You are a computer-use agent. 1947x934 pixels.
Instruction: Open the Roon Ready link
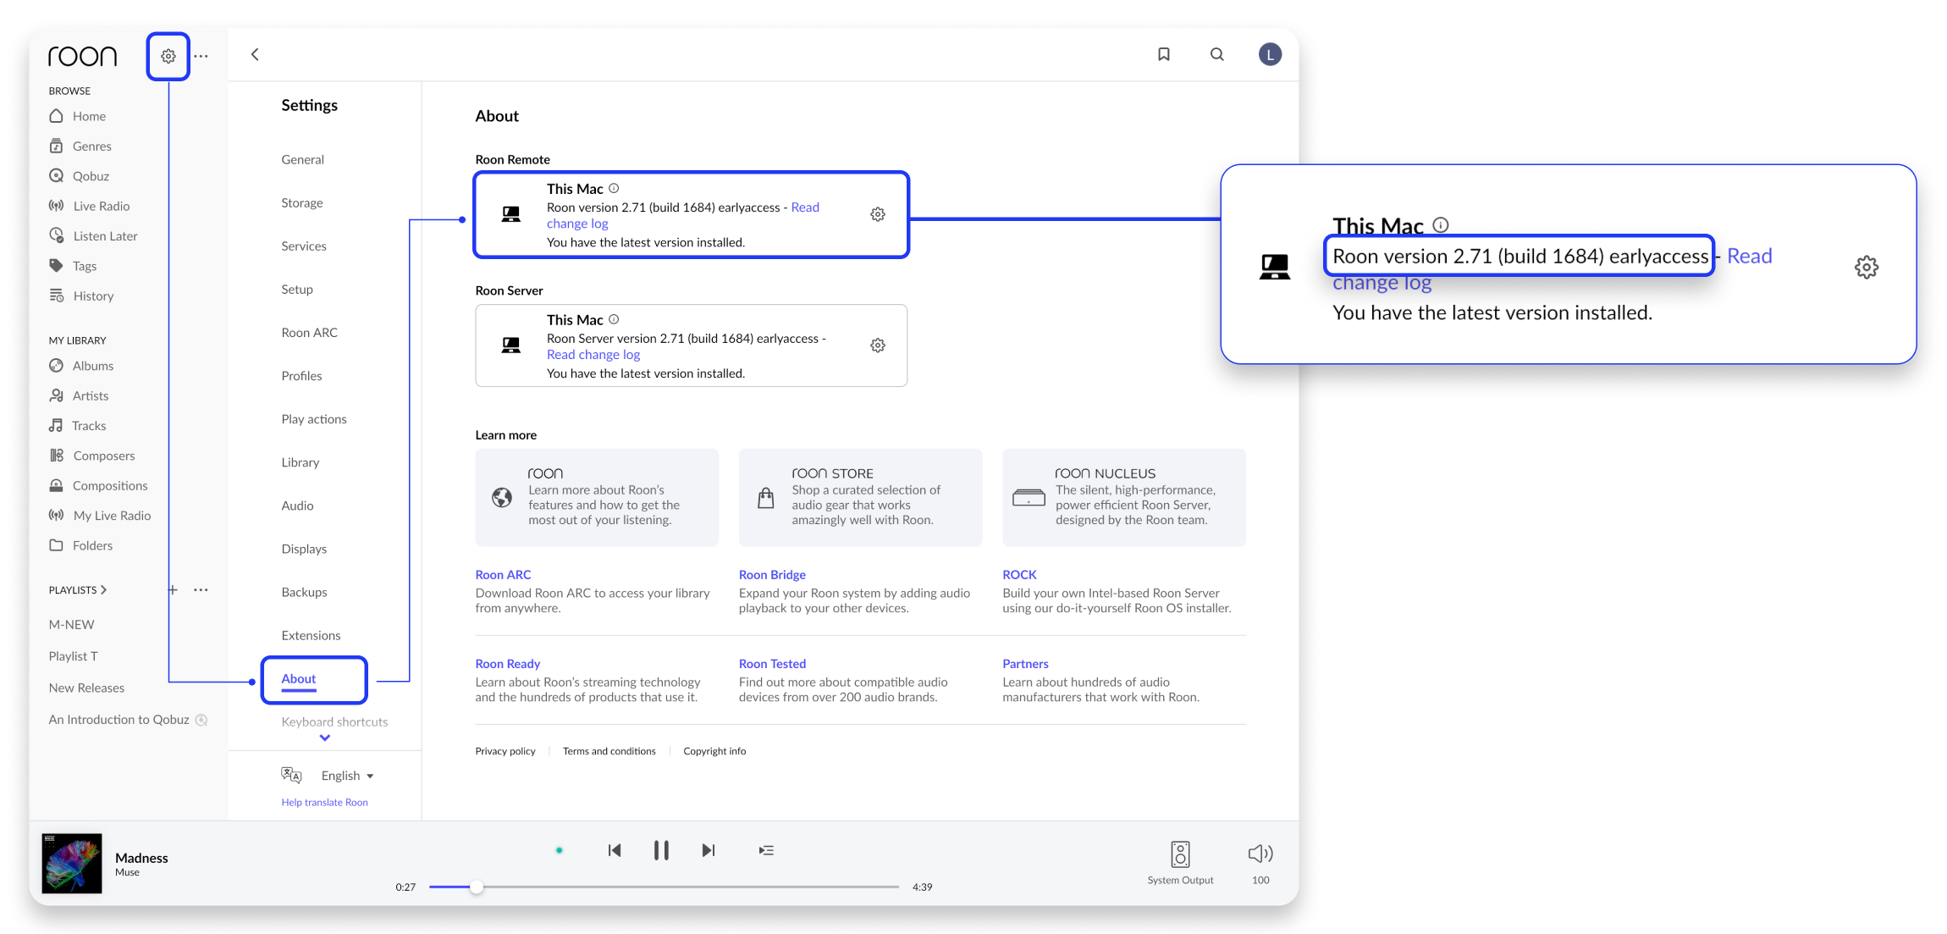click(508, 663)
